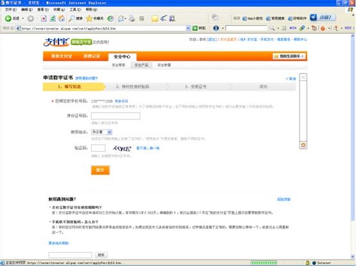Open the usage location dropdown
Viewport: 356px width, 266px height.
click(x=109, y=132)
